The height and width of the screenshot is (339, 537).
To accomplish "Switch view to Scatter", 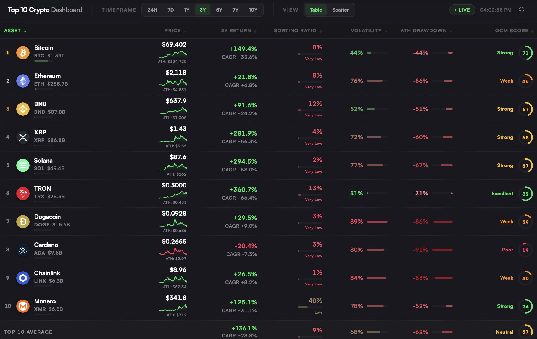I will (340, 10).
